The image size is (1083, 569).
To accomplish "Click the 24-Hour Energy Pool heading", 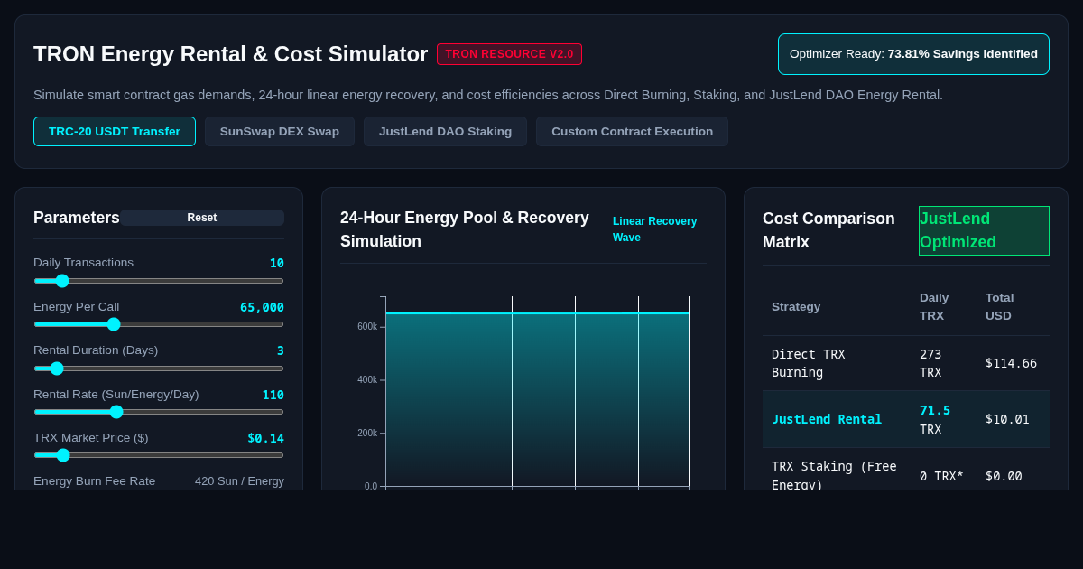I will pyautogui.click(x=465, y=229).
